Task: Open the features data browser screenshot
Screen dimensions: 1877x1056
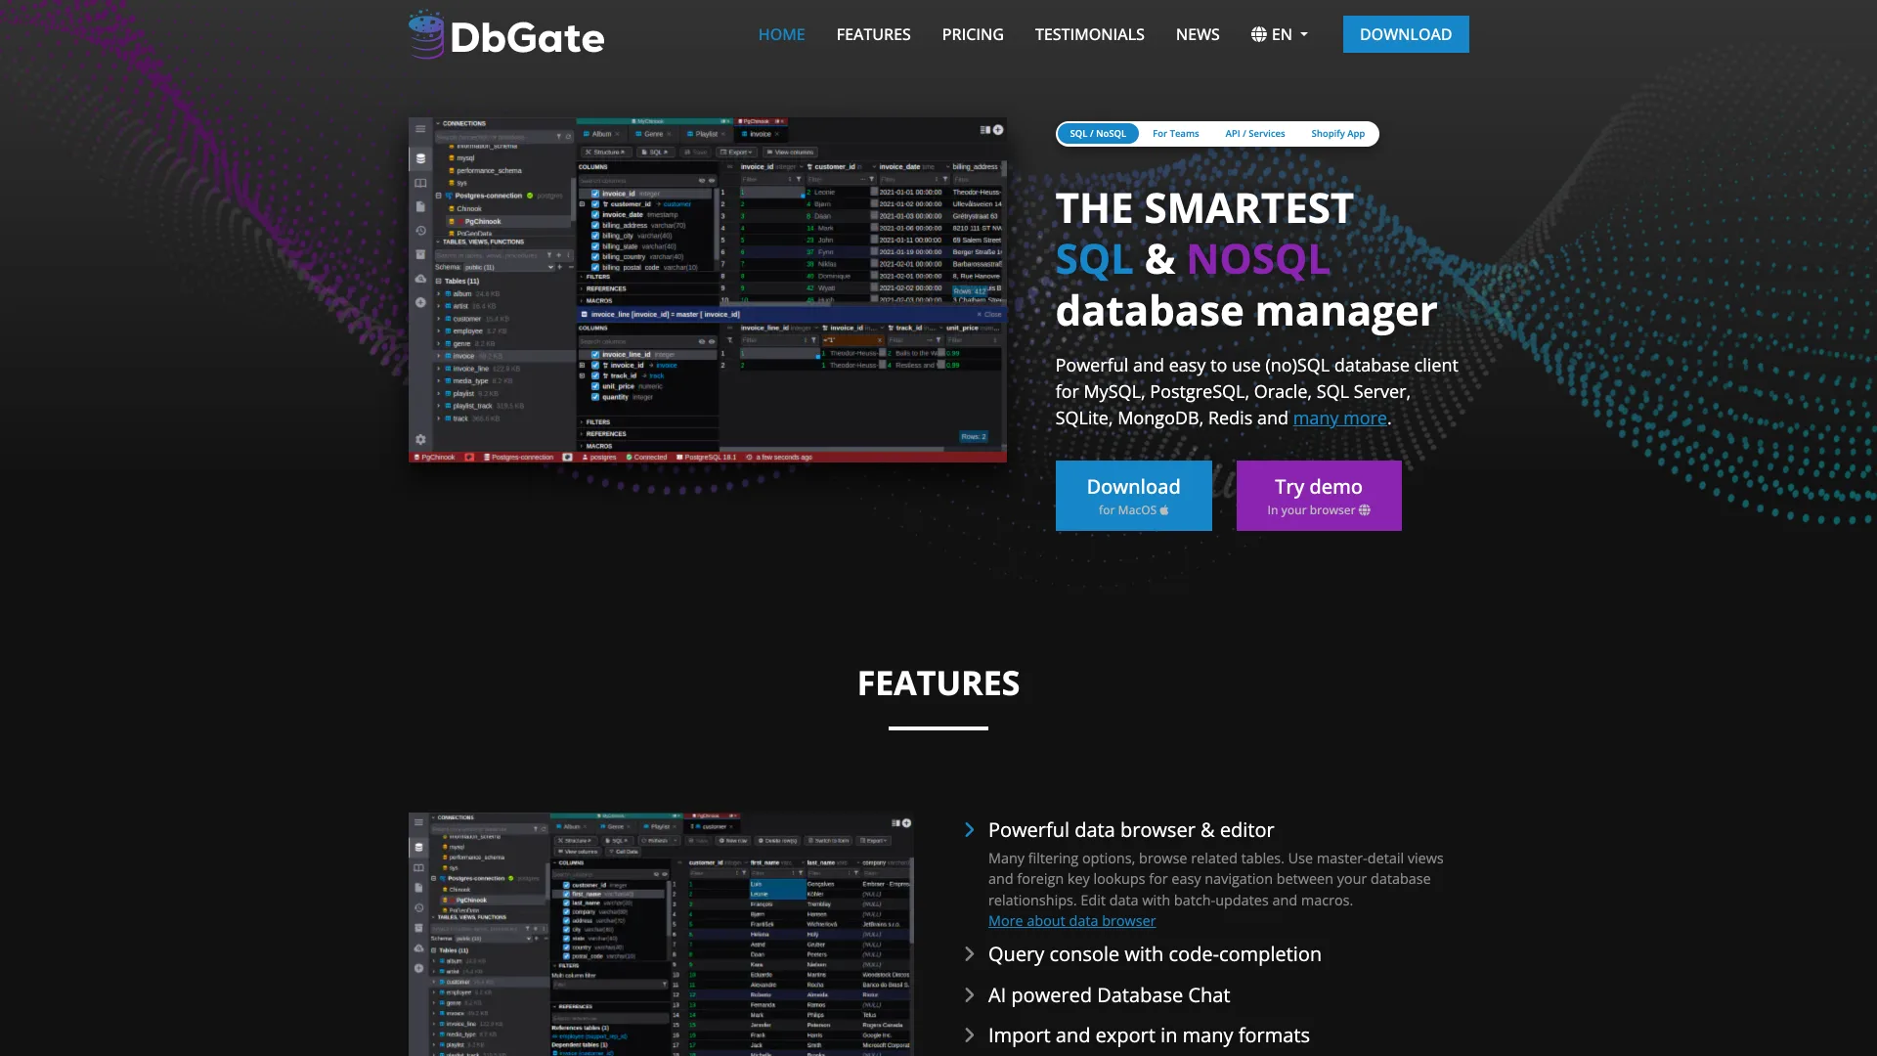Action: point(661,934)
